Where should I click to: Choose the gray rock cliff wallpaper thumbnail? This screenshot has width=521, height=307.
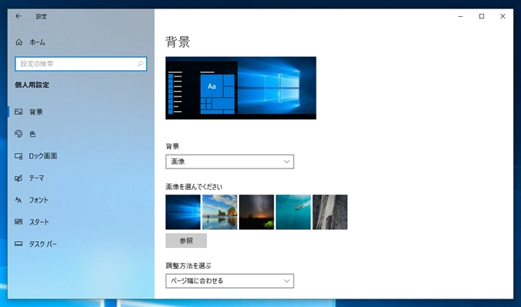[330, 212]
